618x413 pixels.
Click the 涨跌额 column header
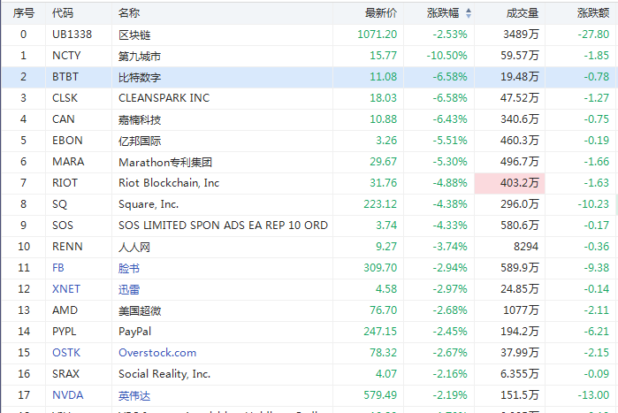(593, 13)
